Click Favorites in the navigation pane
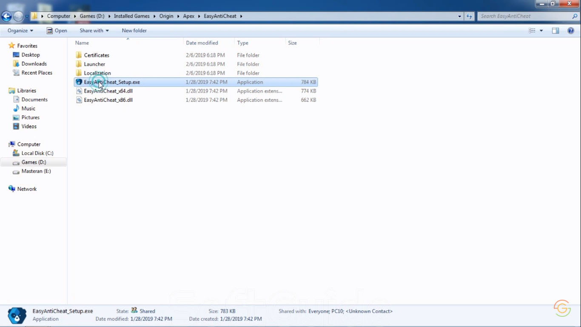 [27, 46]
